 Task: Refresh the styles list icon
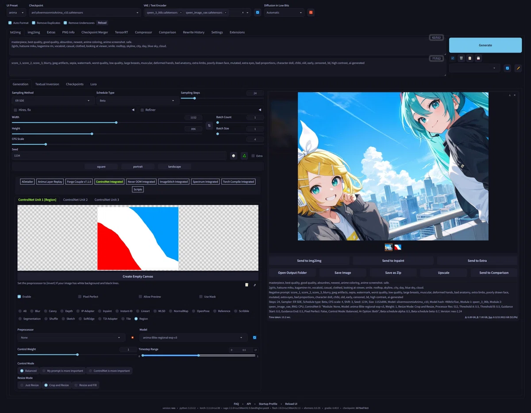coord(508,68)
